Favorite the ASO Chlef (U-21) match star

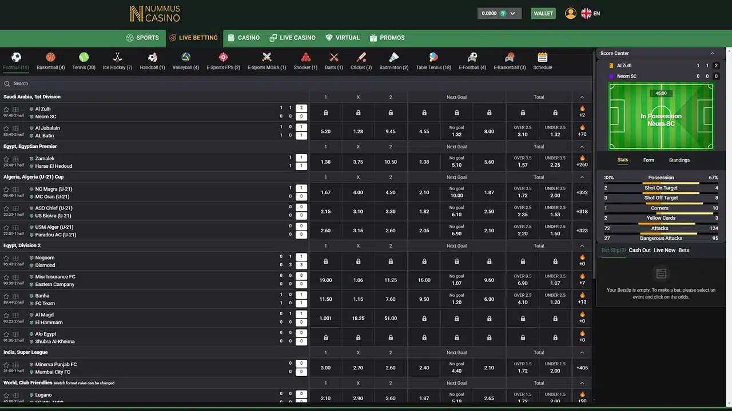coord(6,208)
